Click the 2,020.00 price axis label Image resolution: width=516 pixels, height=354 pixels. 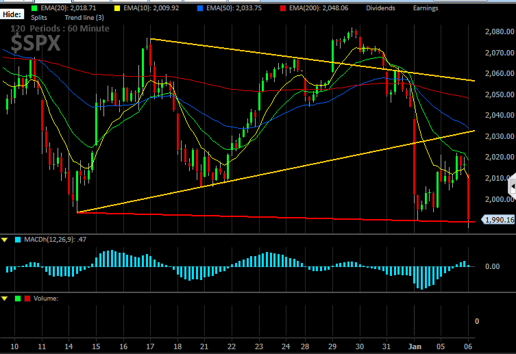(500, 157)
